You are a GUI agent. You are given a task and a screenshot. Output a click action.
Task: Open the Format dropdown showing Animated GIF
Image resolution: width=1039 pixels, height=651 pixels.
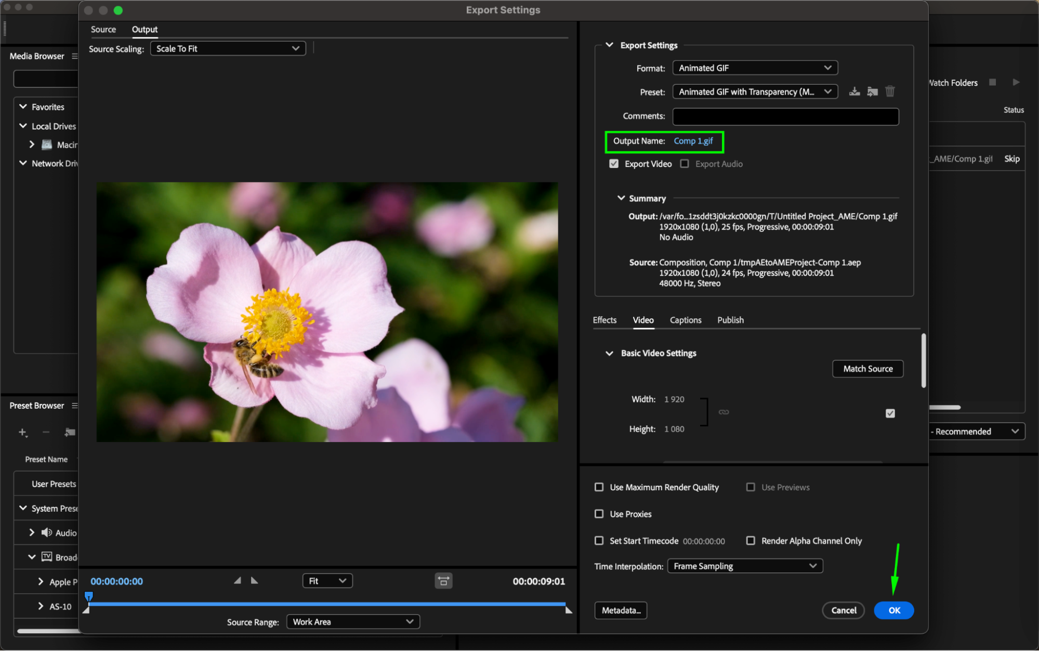click(x=755, y=68)
